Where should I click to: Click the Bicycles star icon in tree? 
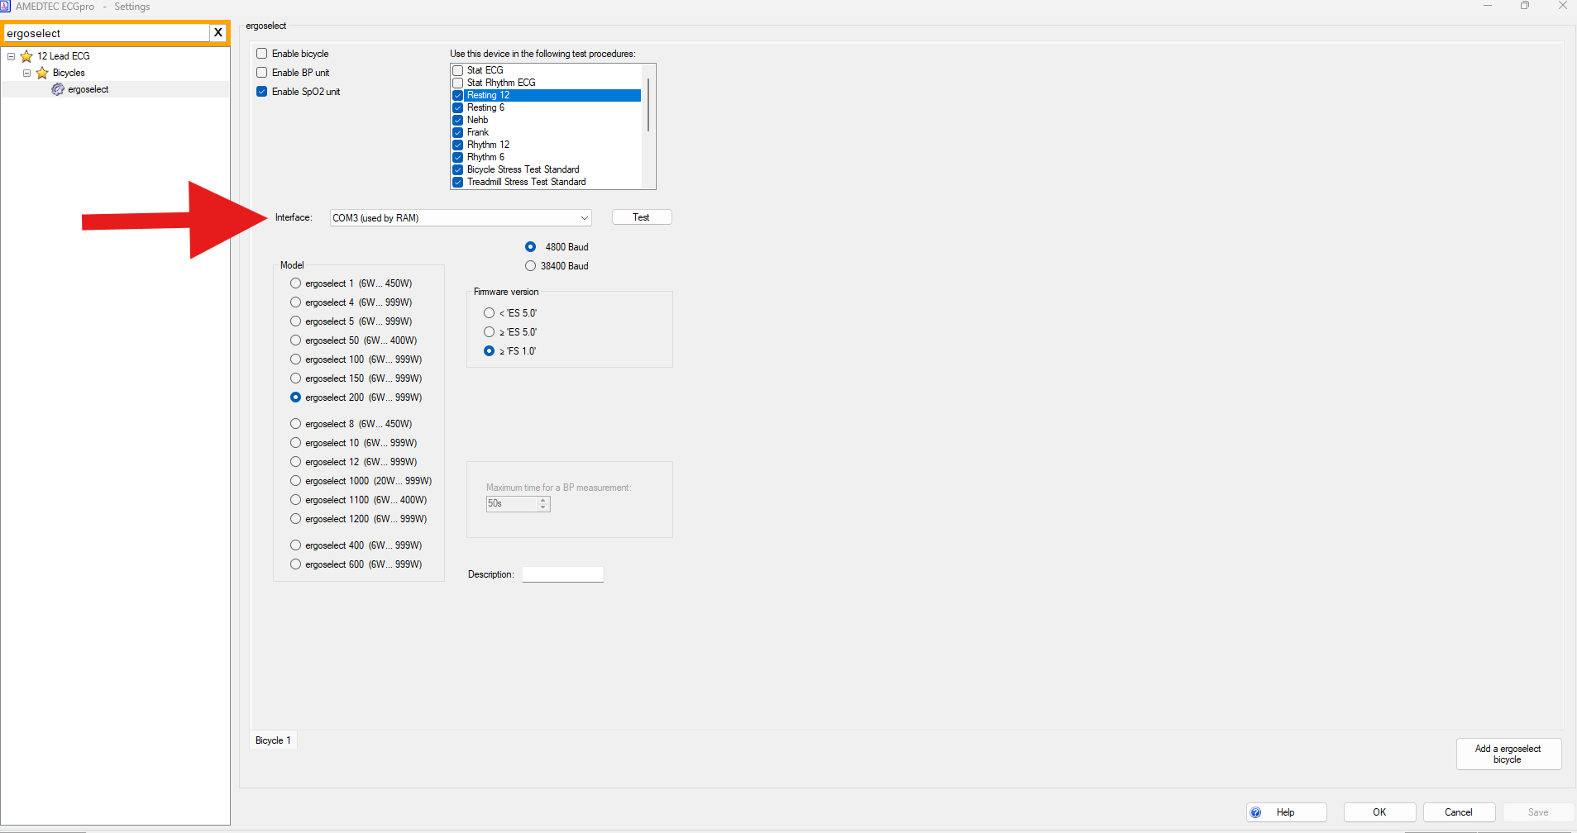tap(42, 73)
